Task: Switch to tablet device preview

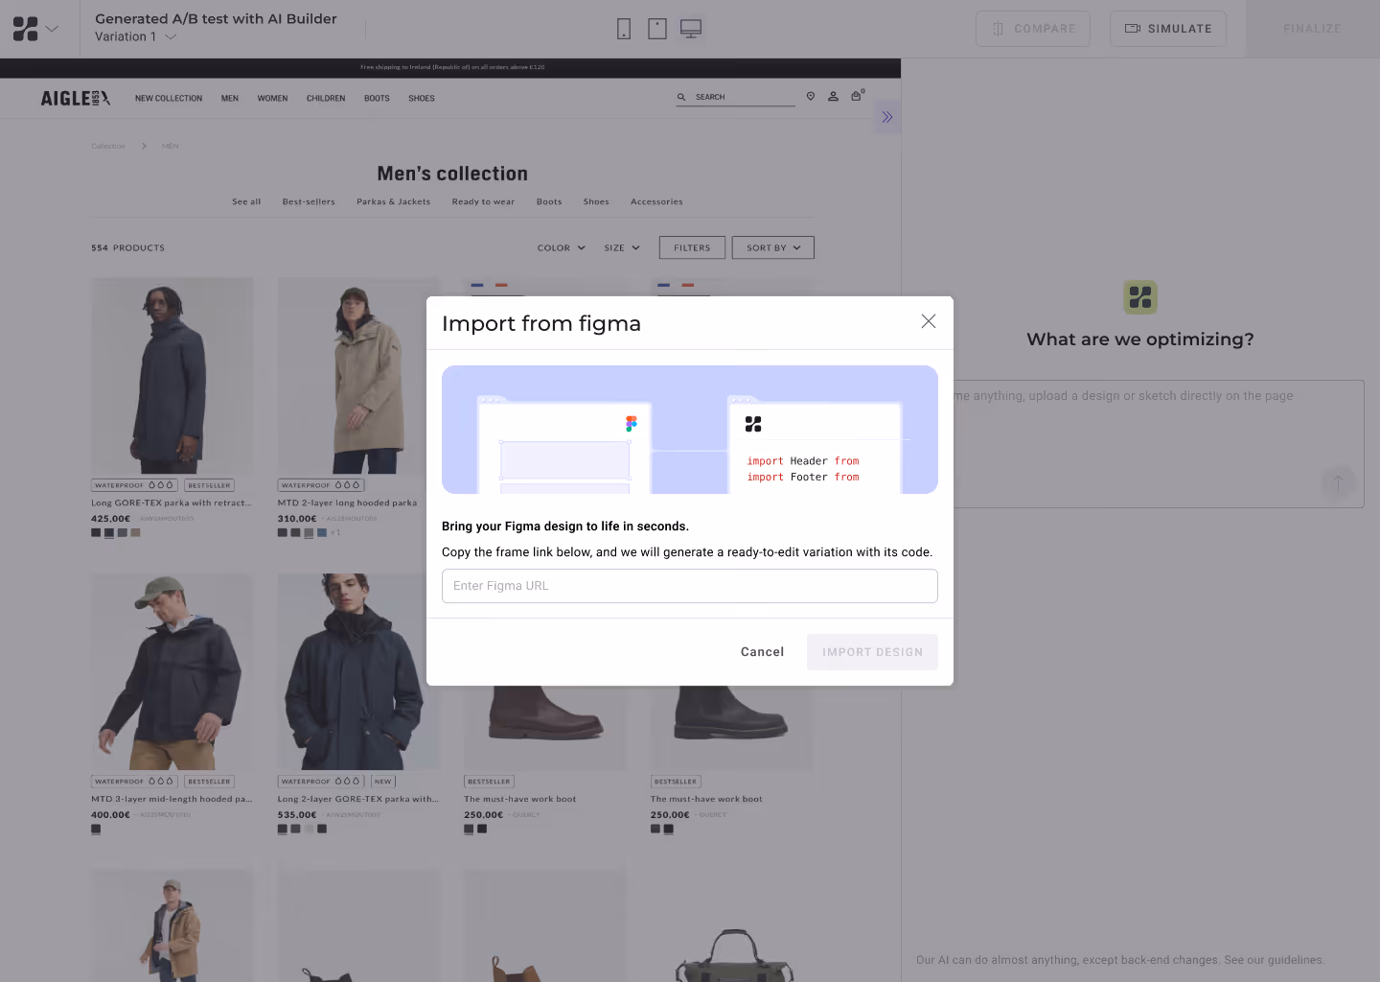Action: point(657,29)
